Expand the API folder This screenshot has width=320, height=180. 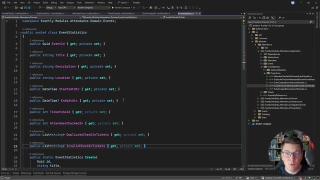point(252,35)
